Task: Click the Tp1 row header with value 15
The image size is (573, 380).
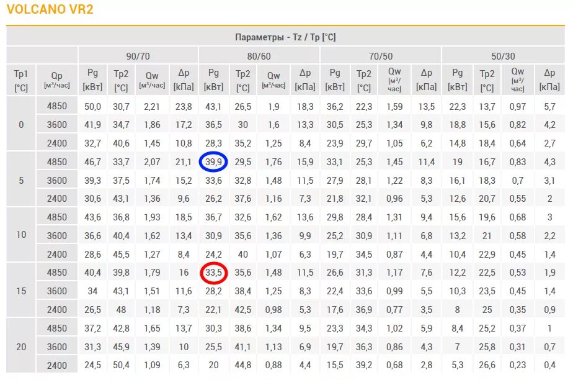Action: click(21, 291)
